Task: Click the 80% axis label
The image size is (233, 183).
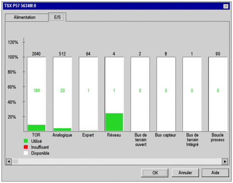Action: pyautogui.click(x=12, y=72)
